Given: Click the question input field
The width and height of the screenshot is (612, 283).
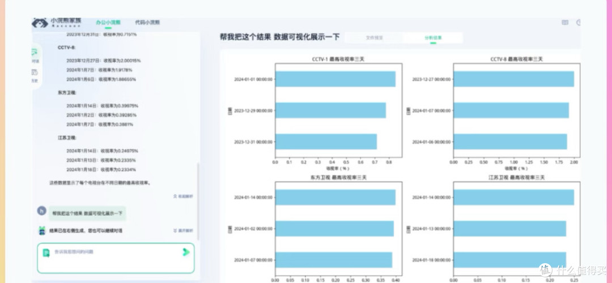Looking at the screenshot, I should point(116,258).
